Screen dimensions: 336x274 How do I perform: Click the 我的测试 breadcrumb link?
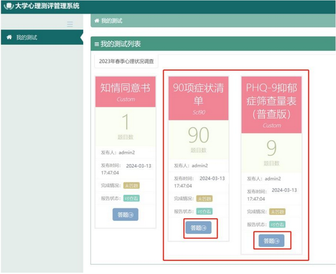[111, 21]
